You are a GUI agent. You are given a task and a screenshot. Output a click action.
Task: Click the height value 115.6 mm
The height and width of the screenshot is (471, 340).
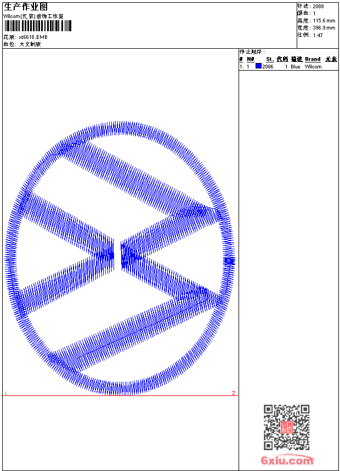click(x=324, y=21)
